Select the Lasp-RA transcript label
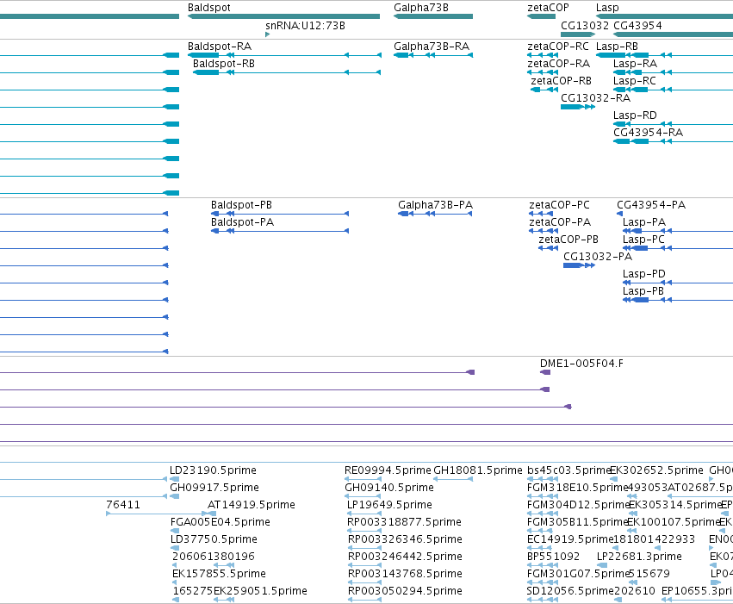Viewport: 733px width, 604px height. point(636,64)
